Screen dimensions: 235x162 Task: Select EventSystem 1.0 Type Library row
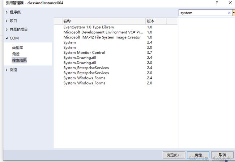pyautogui.click(x=116, y=27)
